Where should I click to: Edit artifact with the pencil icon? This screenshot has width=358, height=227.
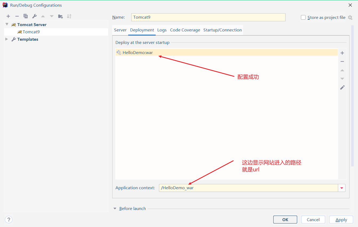[x=342, y=87]
